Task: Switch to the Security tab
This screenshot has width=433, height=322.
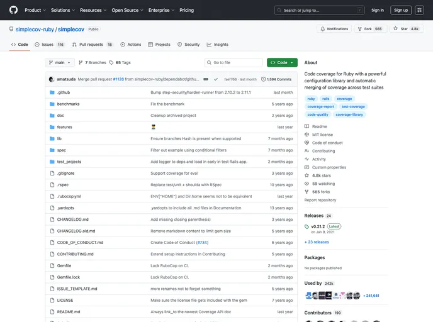Action: pos(188,45)
